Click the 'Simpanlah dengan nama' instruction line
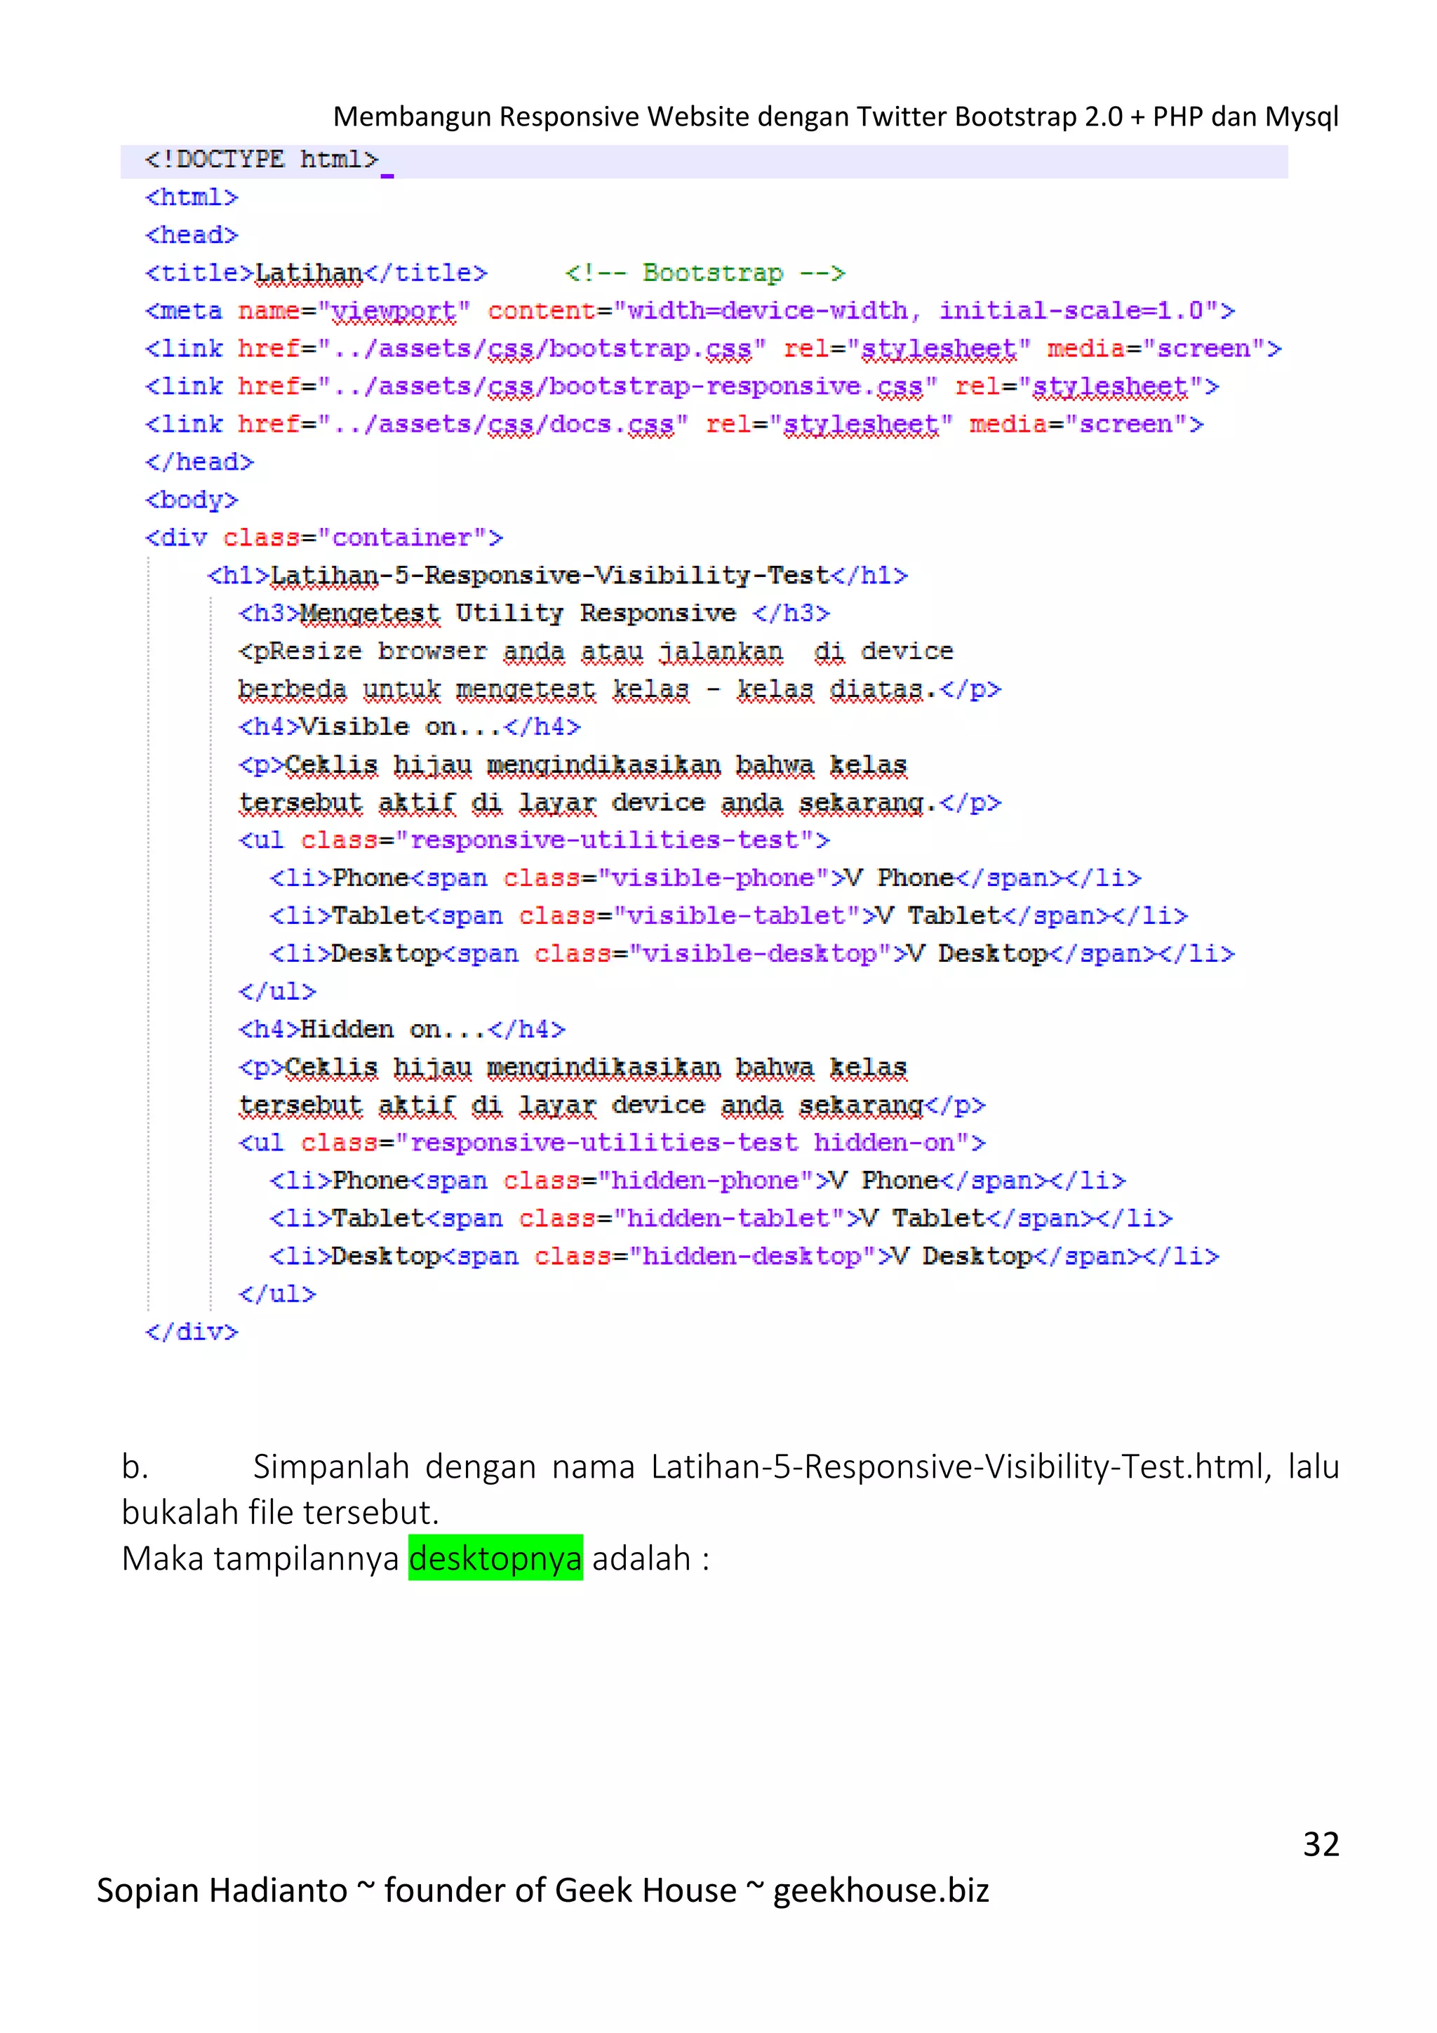The width and height of the screenshot is (1437, 2033). click(x=731, y=1467)
